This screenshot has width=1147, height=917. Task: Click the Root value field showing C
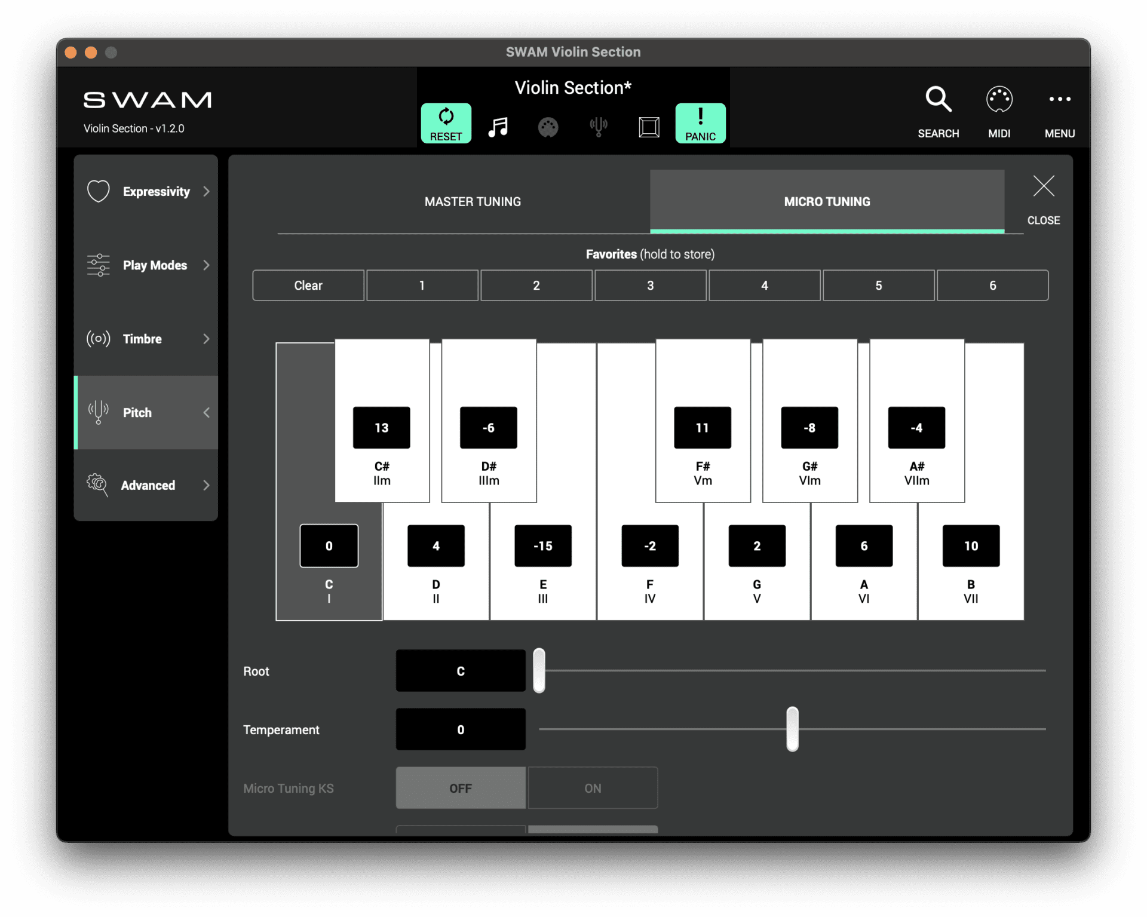460,670
